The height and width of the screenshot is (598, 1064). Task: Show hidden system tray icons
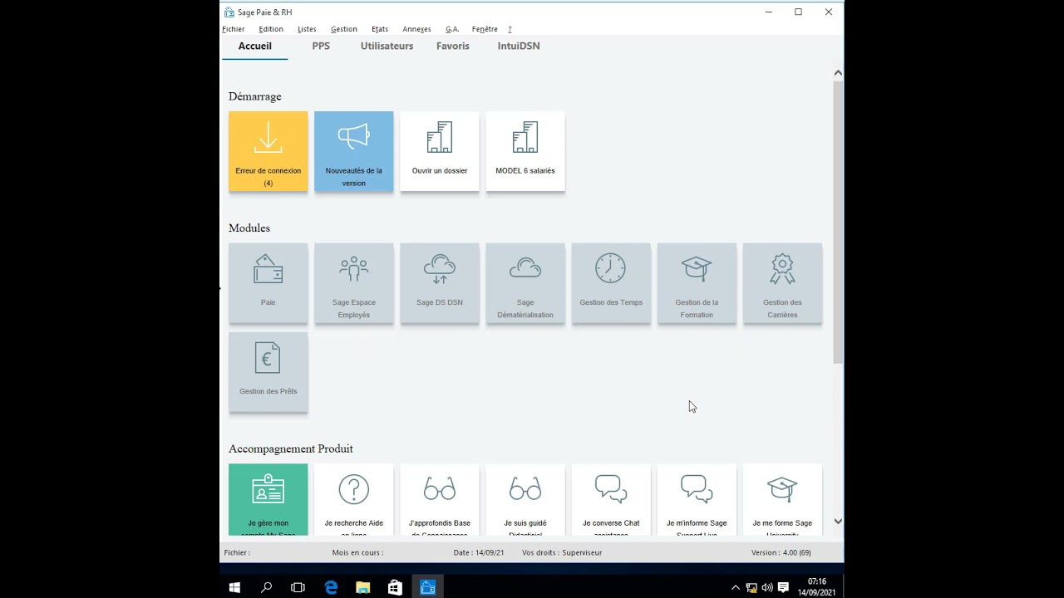point(735,588)
